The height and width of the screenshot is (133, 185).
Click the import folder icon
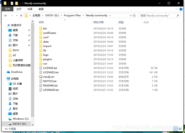click(x=41, y=46)
